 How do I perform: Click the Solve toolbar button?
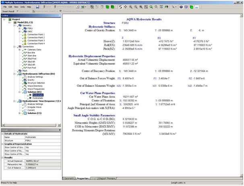[x=48, y=7]
